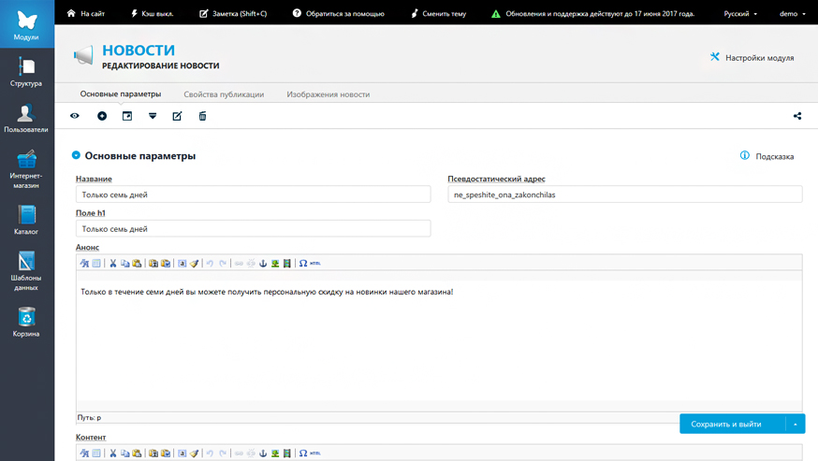Click the pencil edit icon in toolbar
The height and width of the screenshot is (461, 818).
178,116
